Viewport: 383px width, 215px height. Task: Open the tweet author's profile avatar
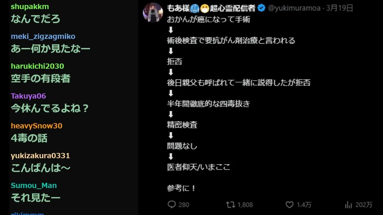click(153, 12)
